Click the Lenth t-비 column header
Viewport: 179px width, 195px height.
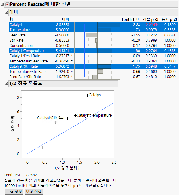(x=131, y=19)
